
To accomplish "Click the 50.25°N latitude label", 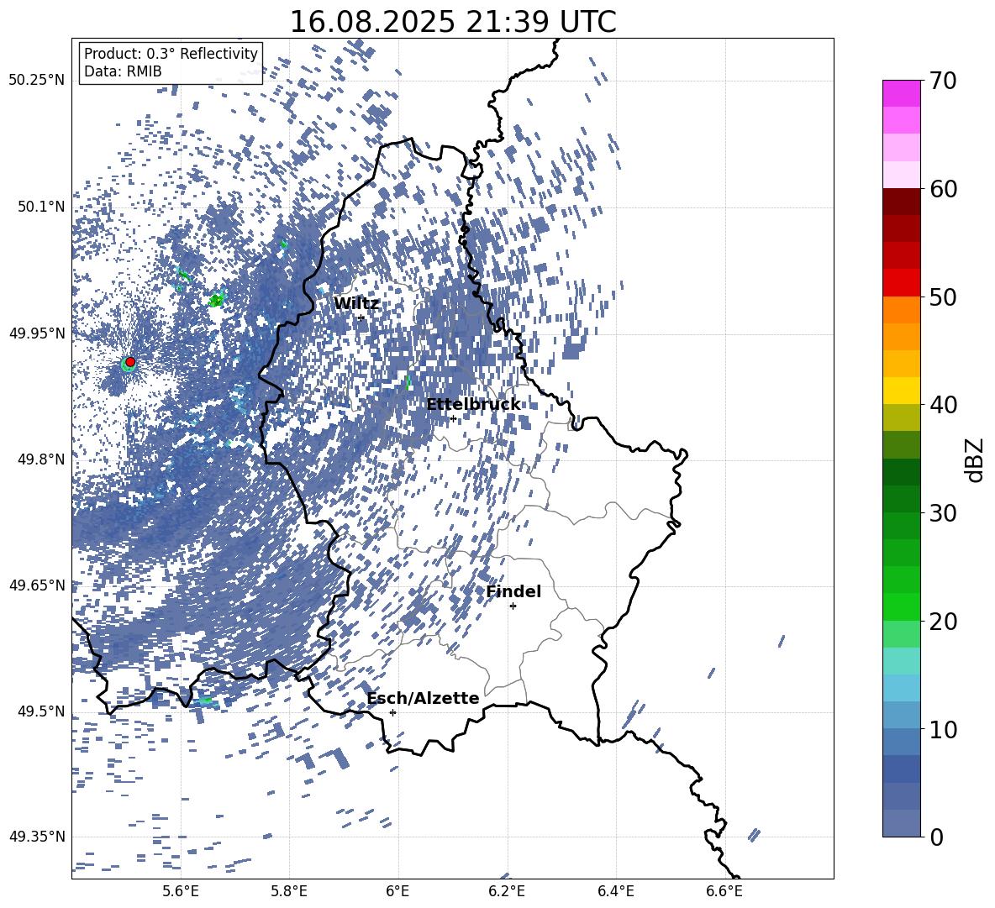I will [x=37, y=81].
